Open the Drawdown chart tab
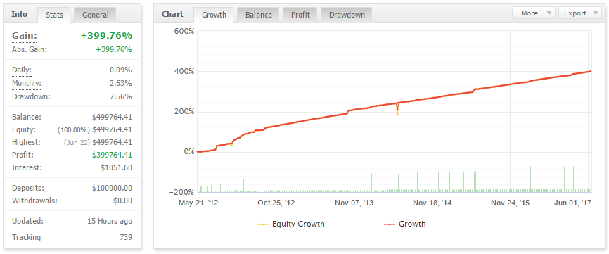This screenshot has width=609, height=254. click(347, 15)
